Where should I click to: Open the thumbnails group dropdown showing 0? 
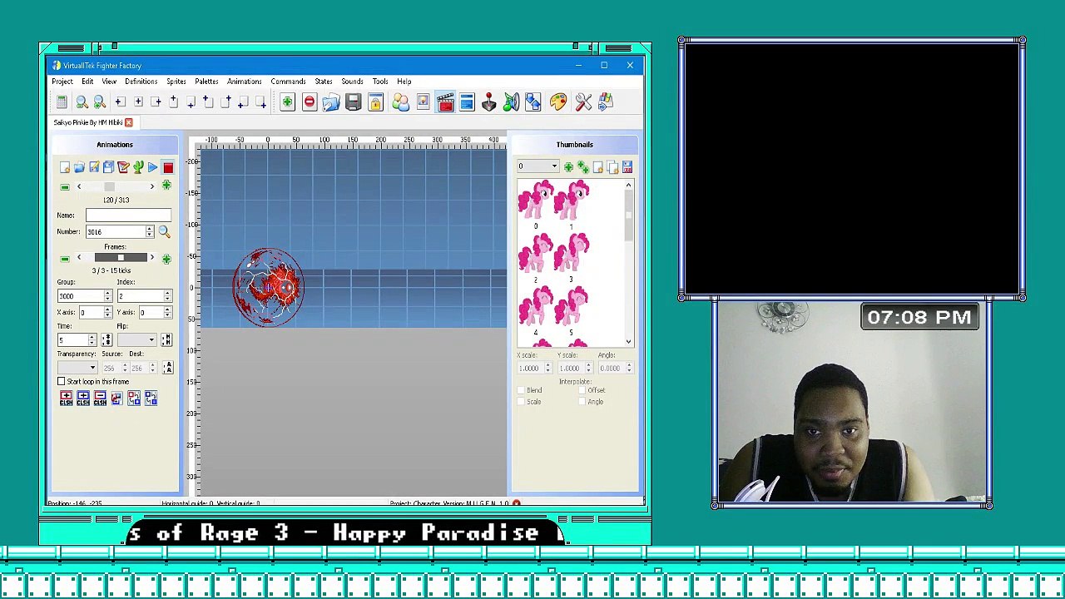tap(537, 166)
